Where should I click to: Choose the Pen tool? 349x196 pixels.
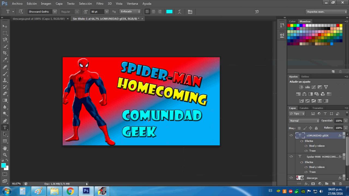tap(5, 121)
